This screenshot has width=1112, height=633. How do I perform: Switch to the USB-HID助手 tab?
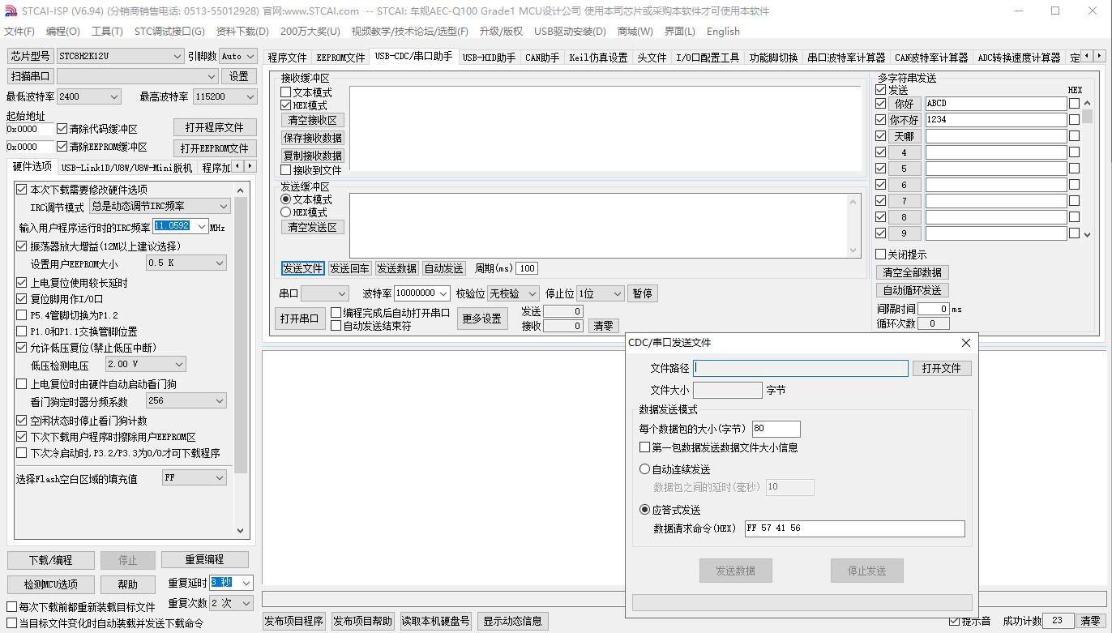tap(489, 58)
